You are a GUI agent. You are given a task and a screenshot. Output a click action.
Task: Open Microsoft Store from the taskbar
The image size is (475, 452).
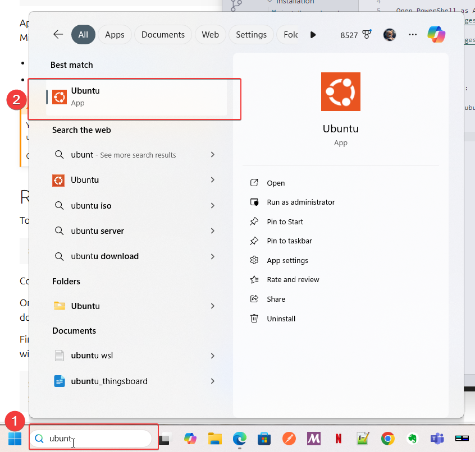(264, 439)
